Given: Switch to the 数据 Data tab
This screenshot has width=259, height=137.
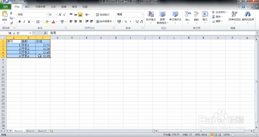Looking at the screenshot, I should point(64,7).
